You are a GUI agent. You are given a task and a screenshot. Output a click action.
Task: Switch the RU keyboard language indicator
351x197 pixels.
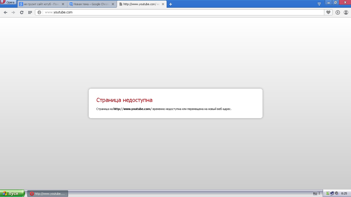(315, 194)
